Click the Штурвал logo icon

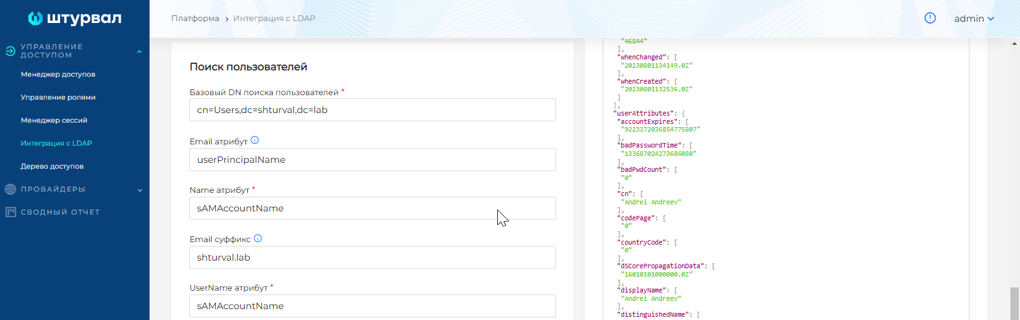(x=36, y=19)
